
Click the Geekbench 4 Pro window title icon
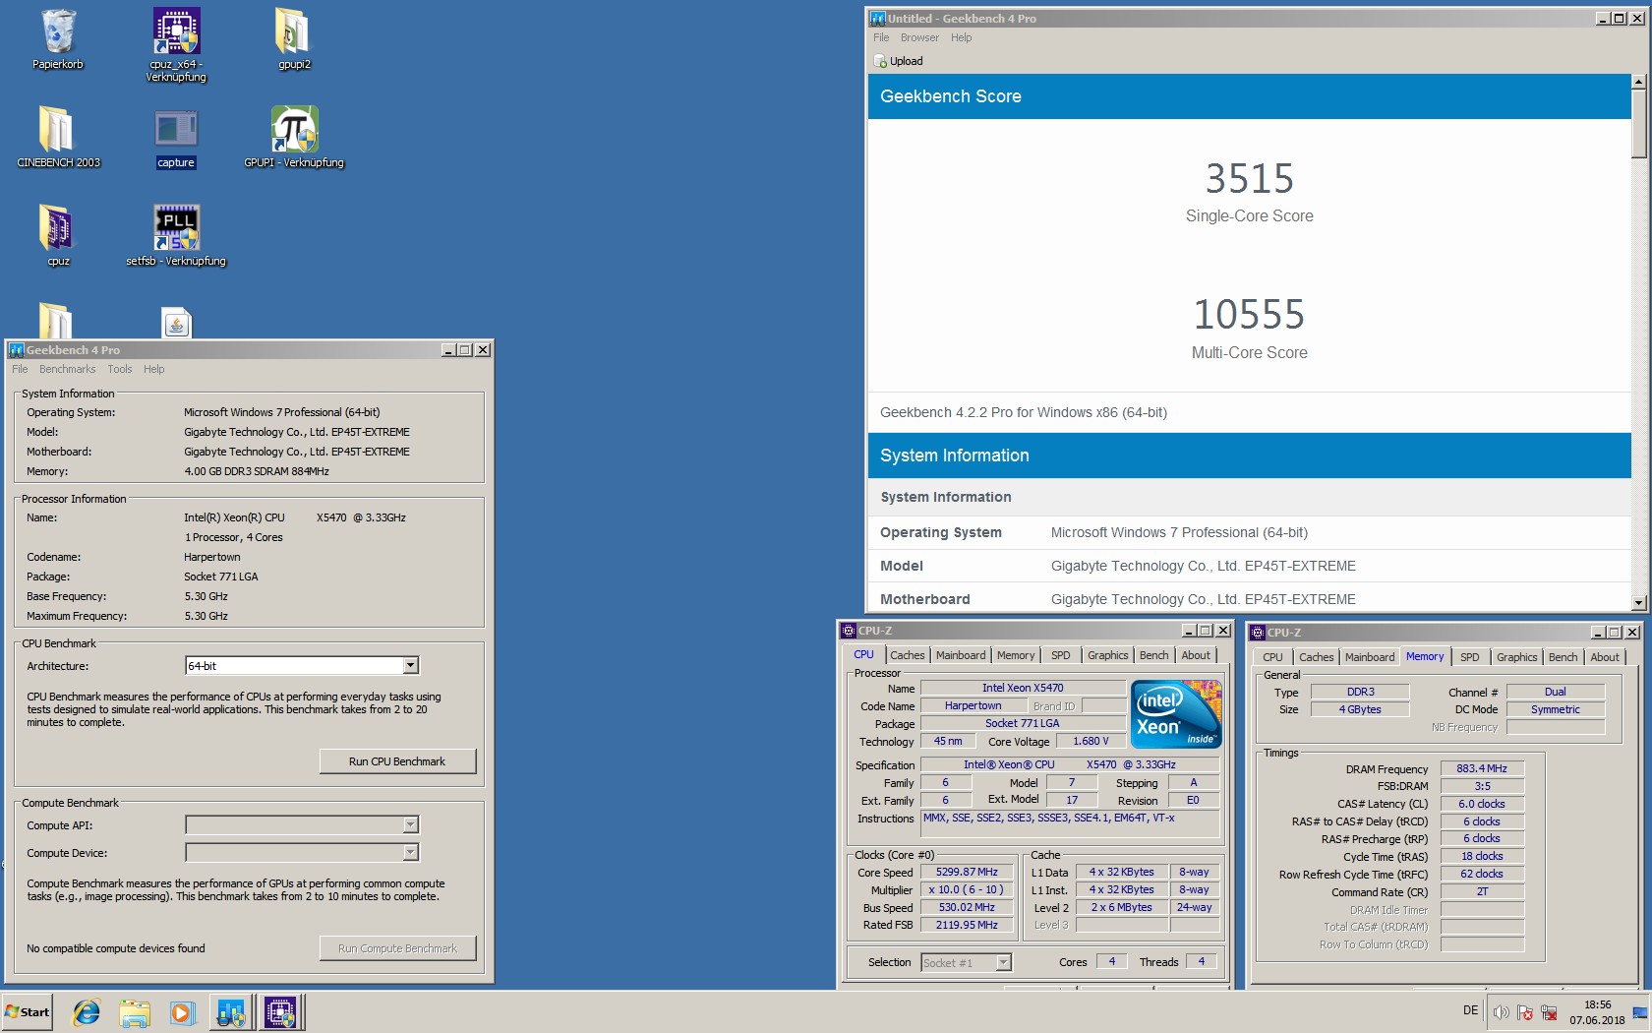pyautogui.click(x=17, y=350)
